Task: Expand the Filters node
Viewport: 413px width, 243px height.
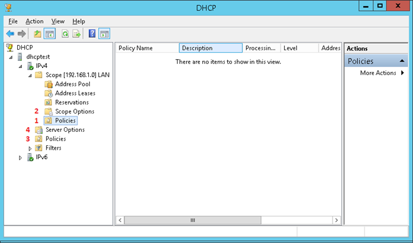Action: click(30, 148)
